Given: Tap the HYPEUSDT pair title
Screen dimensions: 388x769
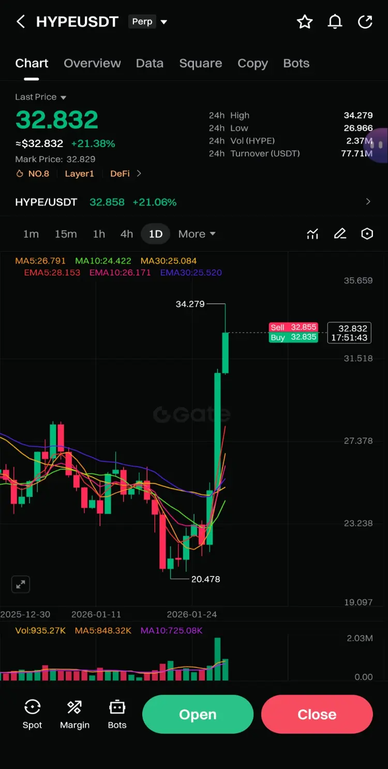Looking at the screenshot, I should click(x=77, y=22).
